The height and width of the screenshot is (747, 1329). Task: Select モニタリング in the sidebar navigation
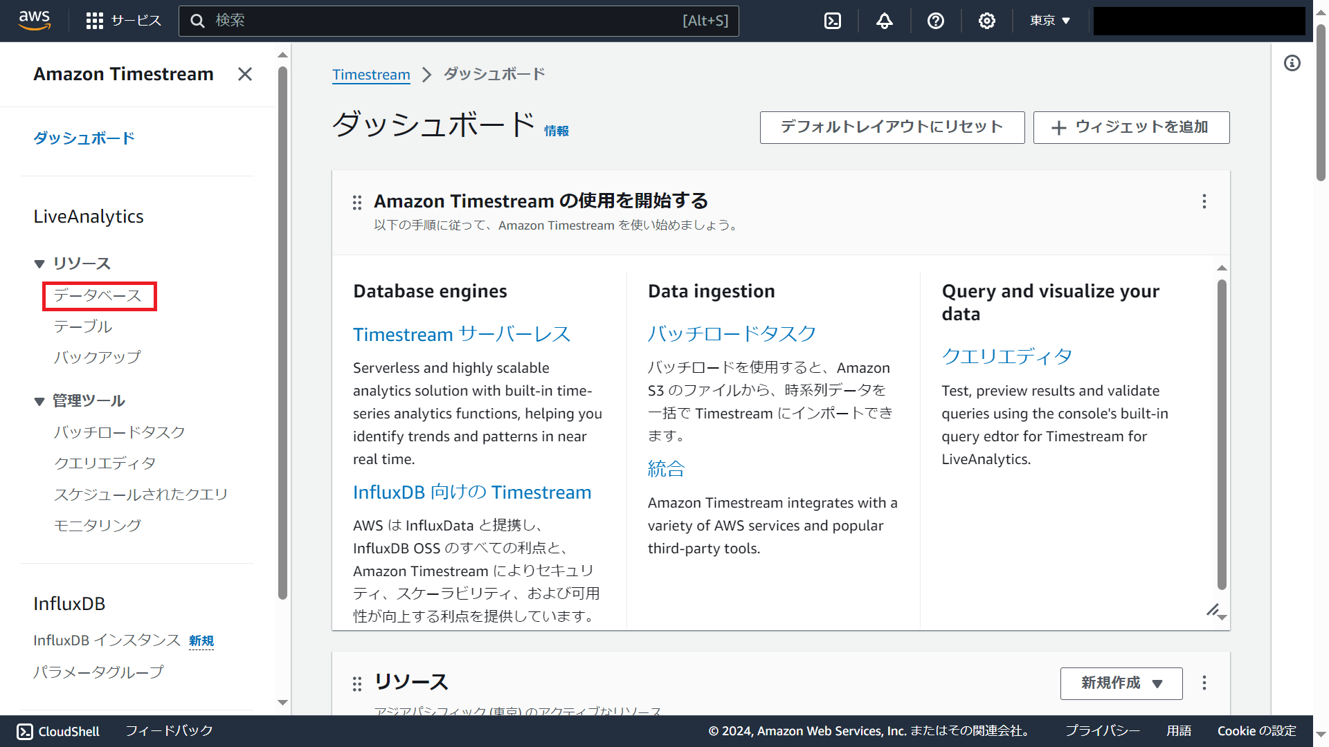(98, 525)
